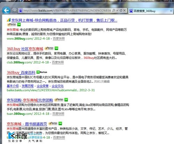Click Norton OK icon beside 360buy_百度百科

pos(42,72)
